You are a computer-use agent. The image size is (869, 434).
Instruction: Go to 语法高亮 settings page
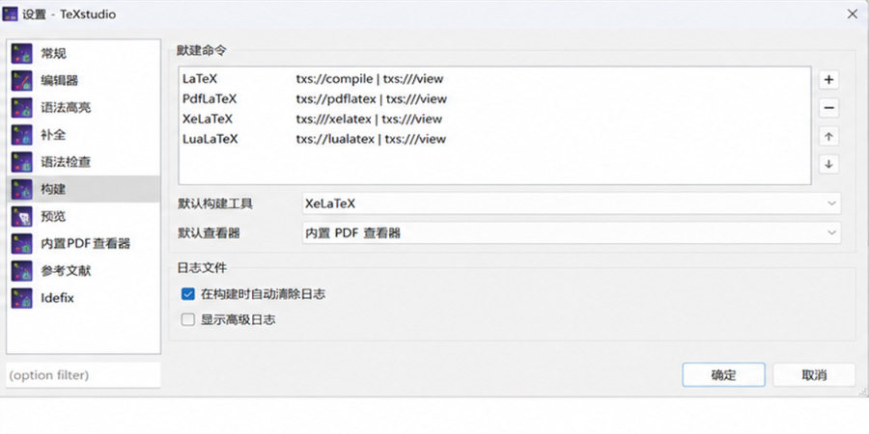pos(66,108)
